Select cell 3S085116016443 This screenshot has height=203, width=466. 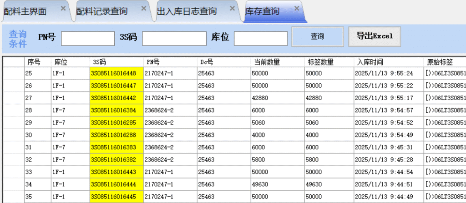(x=116, y=172)
